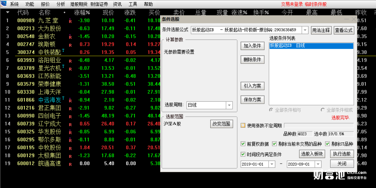Viewport: 376px width, 188px height.
Task: Click the T marker next to 中远海发
Action: point(63,98)
